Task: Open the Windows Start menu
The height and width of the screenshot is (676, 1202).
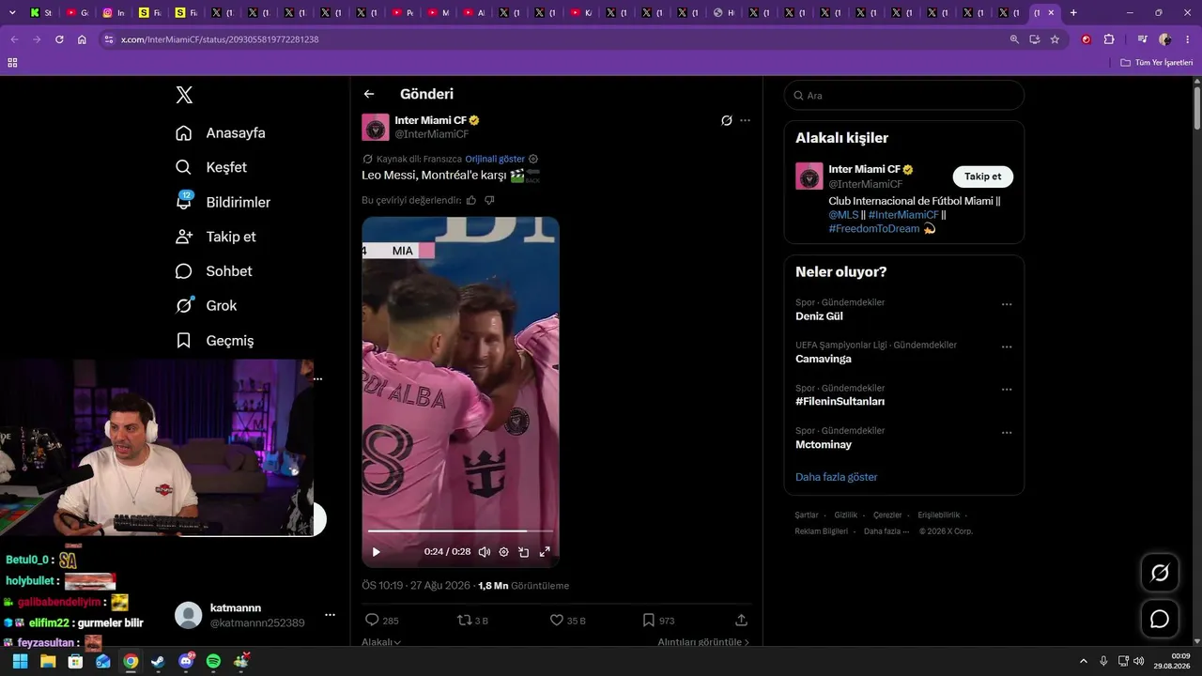Action: pyautogui.click(x=20, y=662)
